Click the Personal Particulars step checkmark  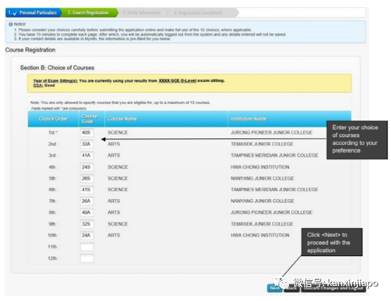click(12, 12)
